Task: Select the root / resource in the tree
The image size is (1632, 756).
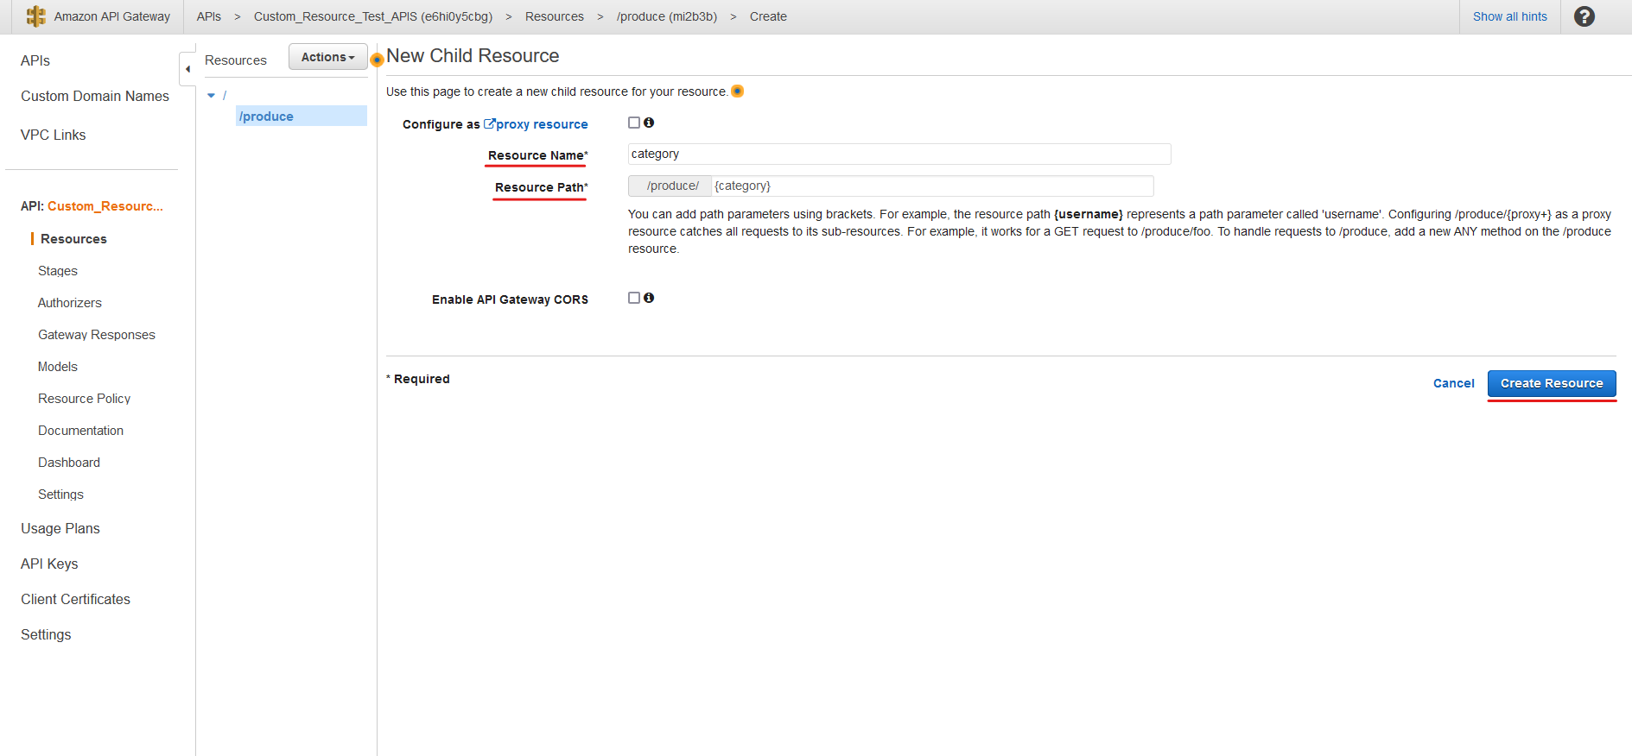Action: coord(225,95)
